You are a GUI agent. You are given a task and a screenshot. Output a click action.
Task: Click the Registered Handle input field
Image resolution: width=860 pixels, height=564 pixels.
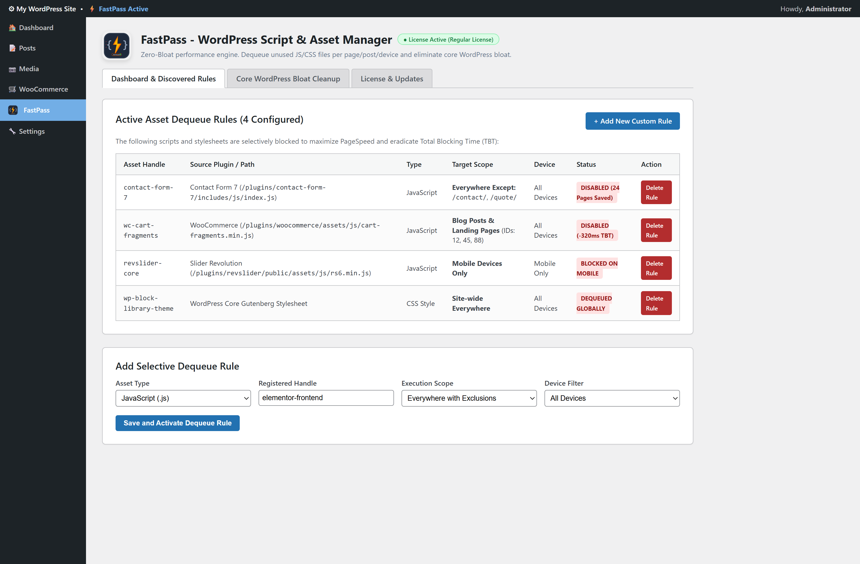[x=326, y=397]
